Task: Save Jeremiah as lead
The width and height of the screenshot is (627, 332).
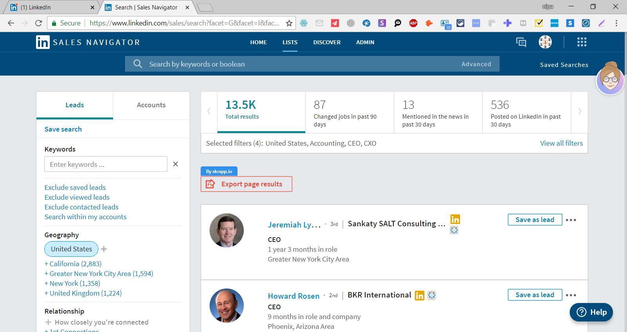Action: click(x=535, y=220)
